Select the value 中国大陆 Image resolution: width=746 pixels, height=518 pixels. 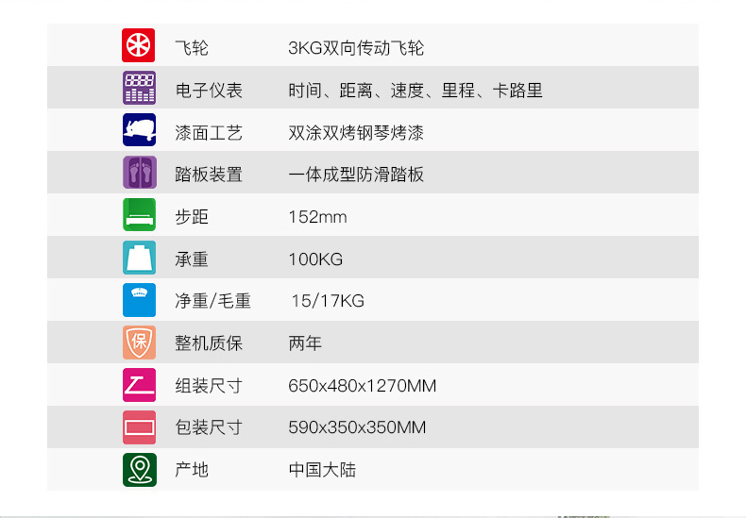[x=322, y=470]
